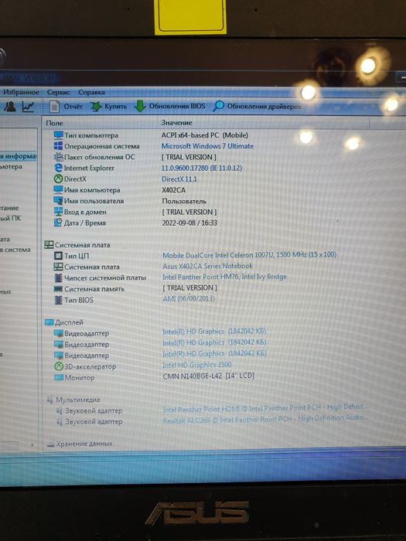Open the Realtek ALC269 audio link

click(265, 419)
